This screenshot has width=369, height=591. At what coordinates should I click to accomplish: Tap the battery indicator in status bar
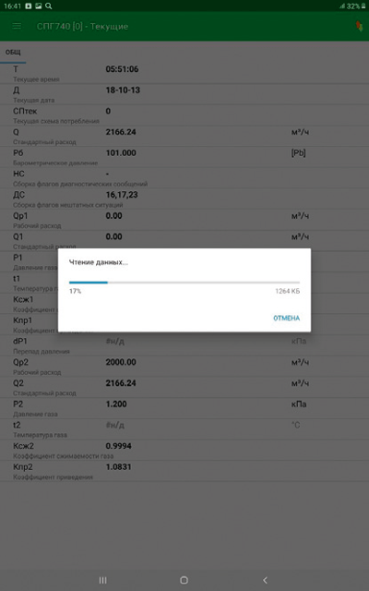tap(363, 6)
